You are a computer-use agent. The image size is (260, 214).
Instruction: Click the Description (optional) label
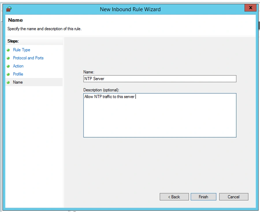(x=101, y=90)
